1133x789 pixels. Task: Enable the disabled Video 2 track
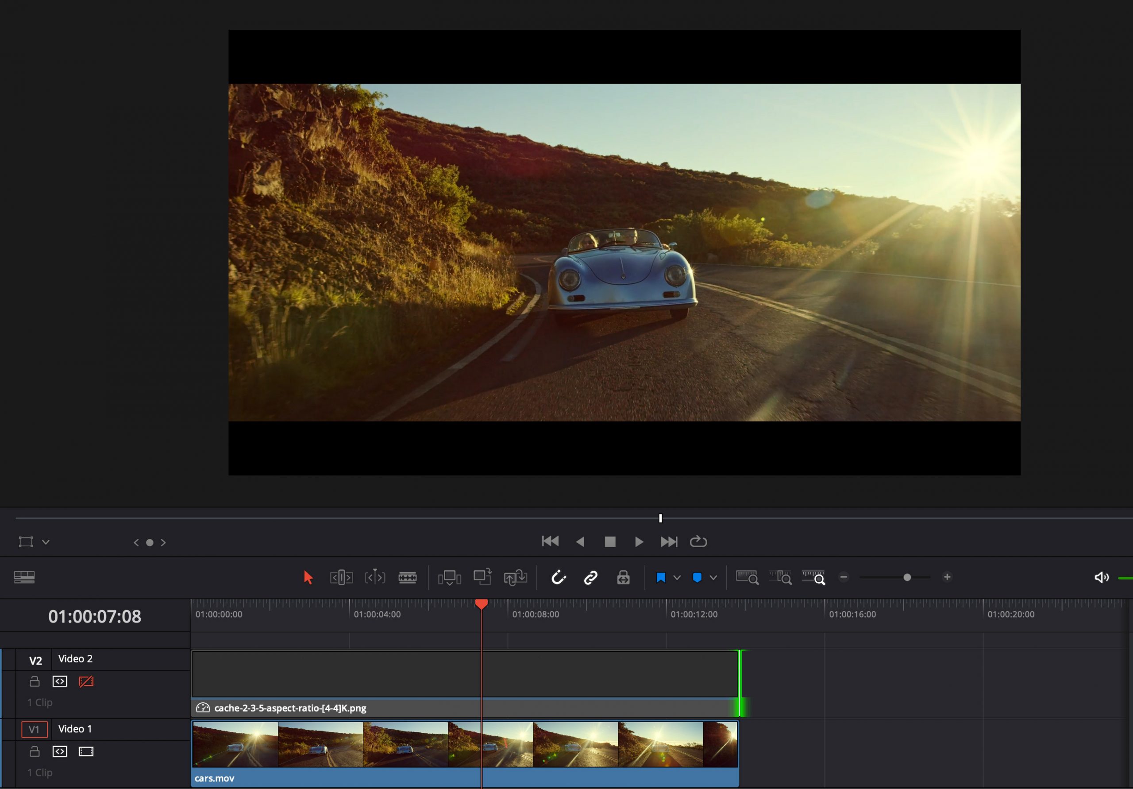(86, 681)
